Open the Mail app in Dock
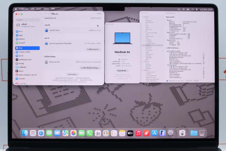The width and height of the screenshot is (226, 151). pos(57,133)
